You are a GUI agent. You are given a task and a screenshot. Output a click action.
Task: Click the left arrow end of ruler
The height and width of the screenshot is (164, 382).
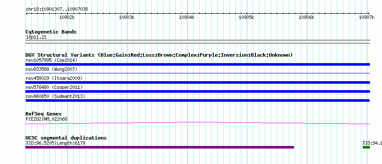click(27, 13)
